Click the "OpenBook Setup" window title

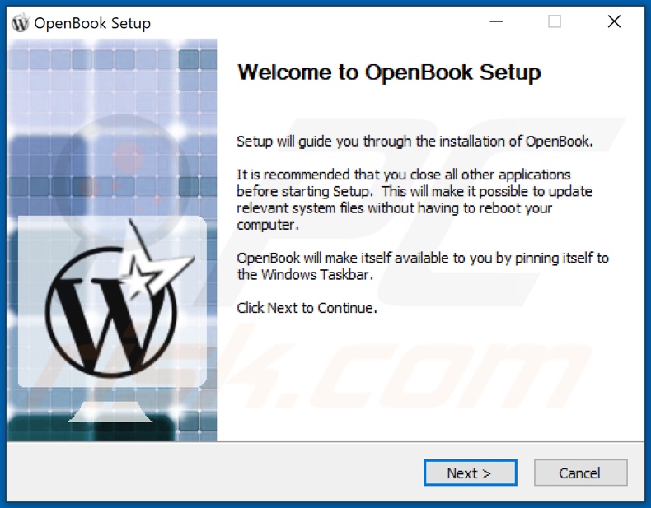tap(92, 23)
